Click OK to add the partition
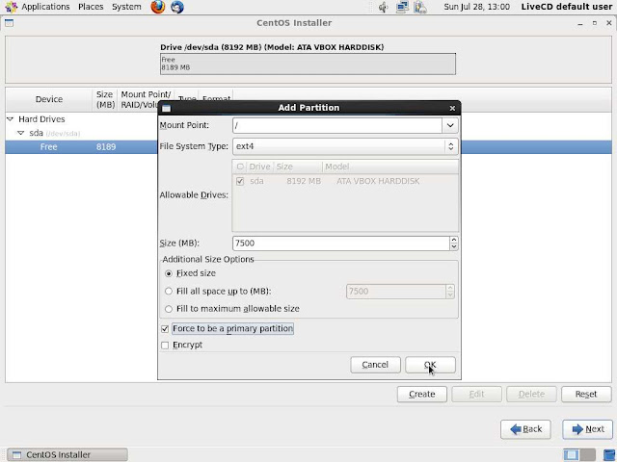This screenshot has height=462, width=617. coord(431,365)
